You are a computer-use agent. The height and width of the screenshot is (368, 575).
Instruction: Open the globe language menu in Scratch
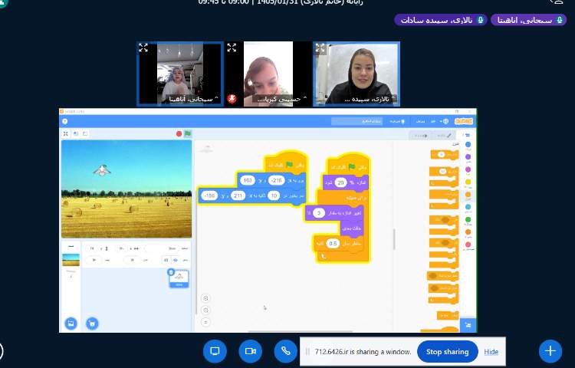445,121
